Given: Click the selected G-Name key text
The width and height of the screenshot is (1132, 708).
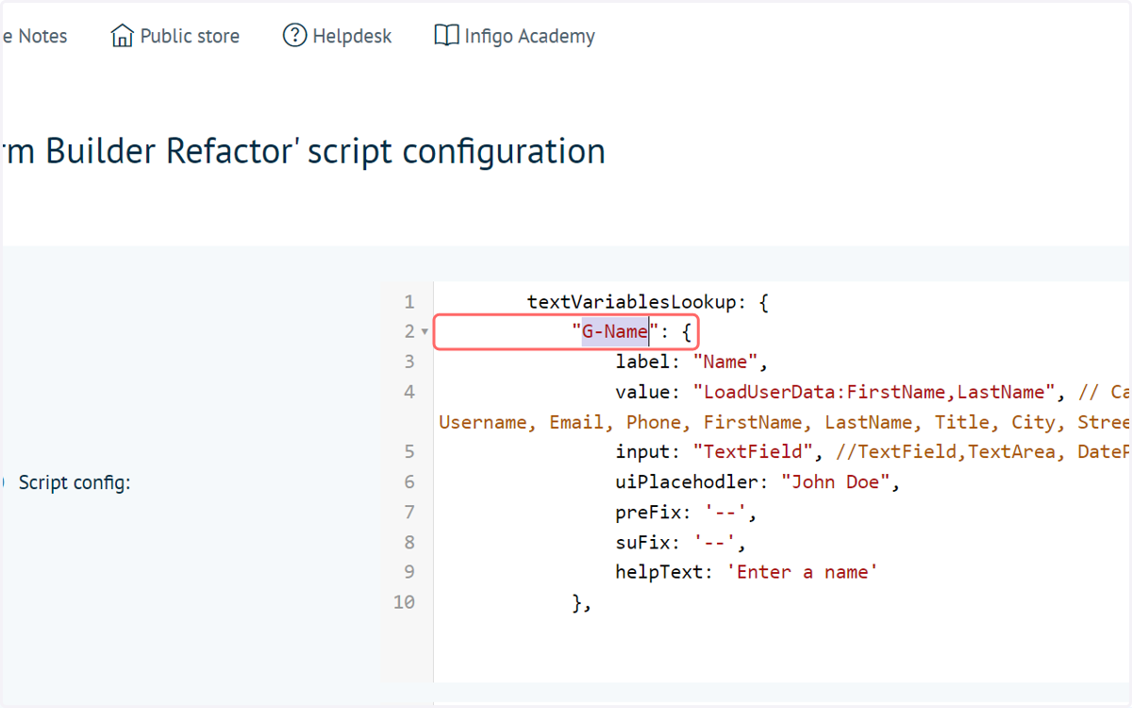Looking at the screenshot, I should 615,331.
